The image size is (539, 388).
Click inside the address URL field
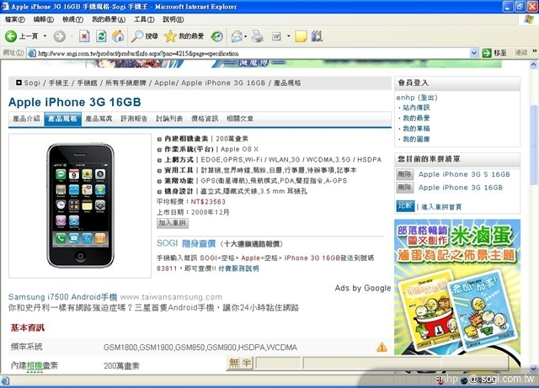253,53
